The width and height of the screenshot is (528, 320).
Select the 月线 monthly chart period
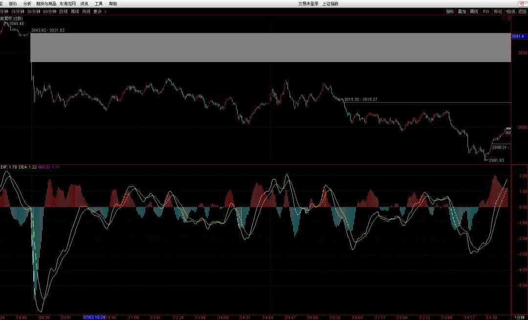[86, 11]
